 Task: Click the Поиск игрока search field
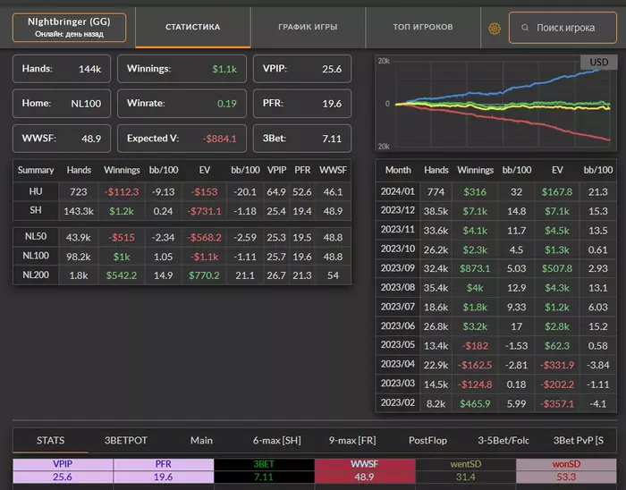click(x=563, y=28)
